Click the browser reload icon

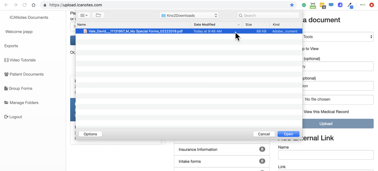pos(24,5)
